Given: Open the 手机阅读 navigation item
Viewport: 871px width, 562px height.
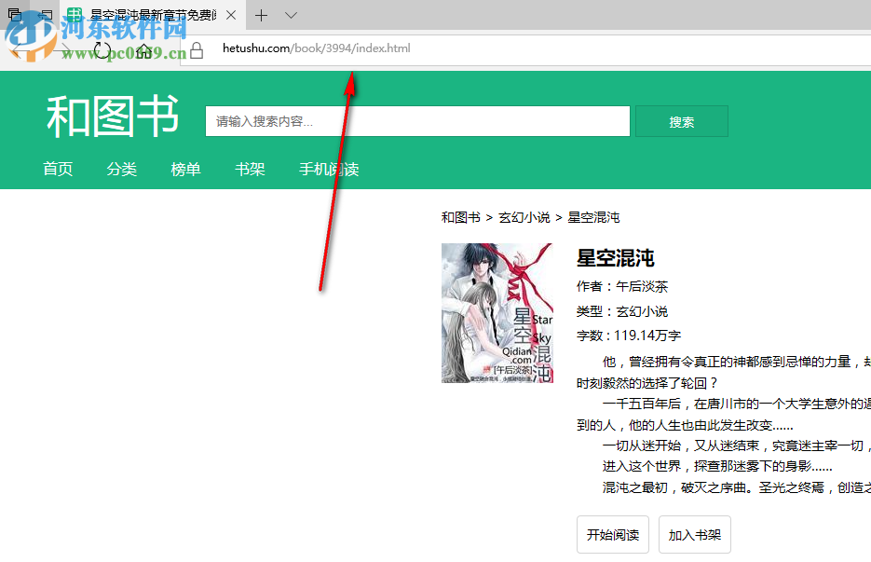Looking at the screenshot, I should [328, 170].
